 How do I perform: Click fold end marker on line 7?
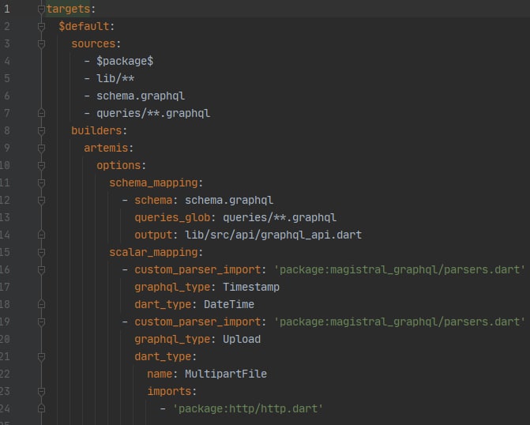pos(41,113)
